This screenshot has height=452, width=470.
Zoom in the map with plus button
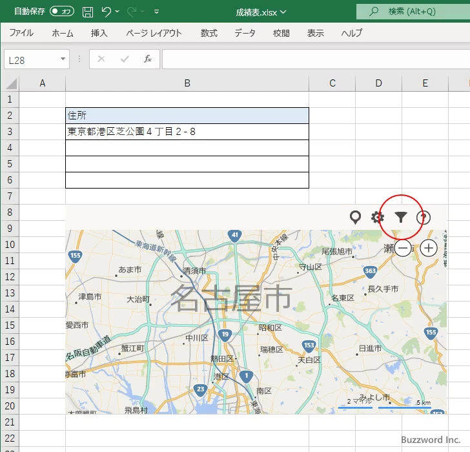(429, 248)
